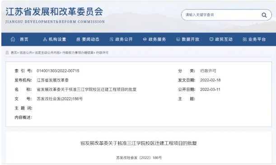Open the 要闻动态 menu
This screenshot has width=276, height=165.
point(91,39)
